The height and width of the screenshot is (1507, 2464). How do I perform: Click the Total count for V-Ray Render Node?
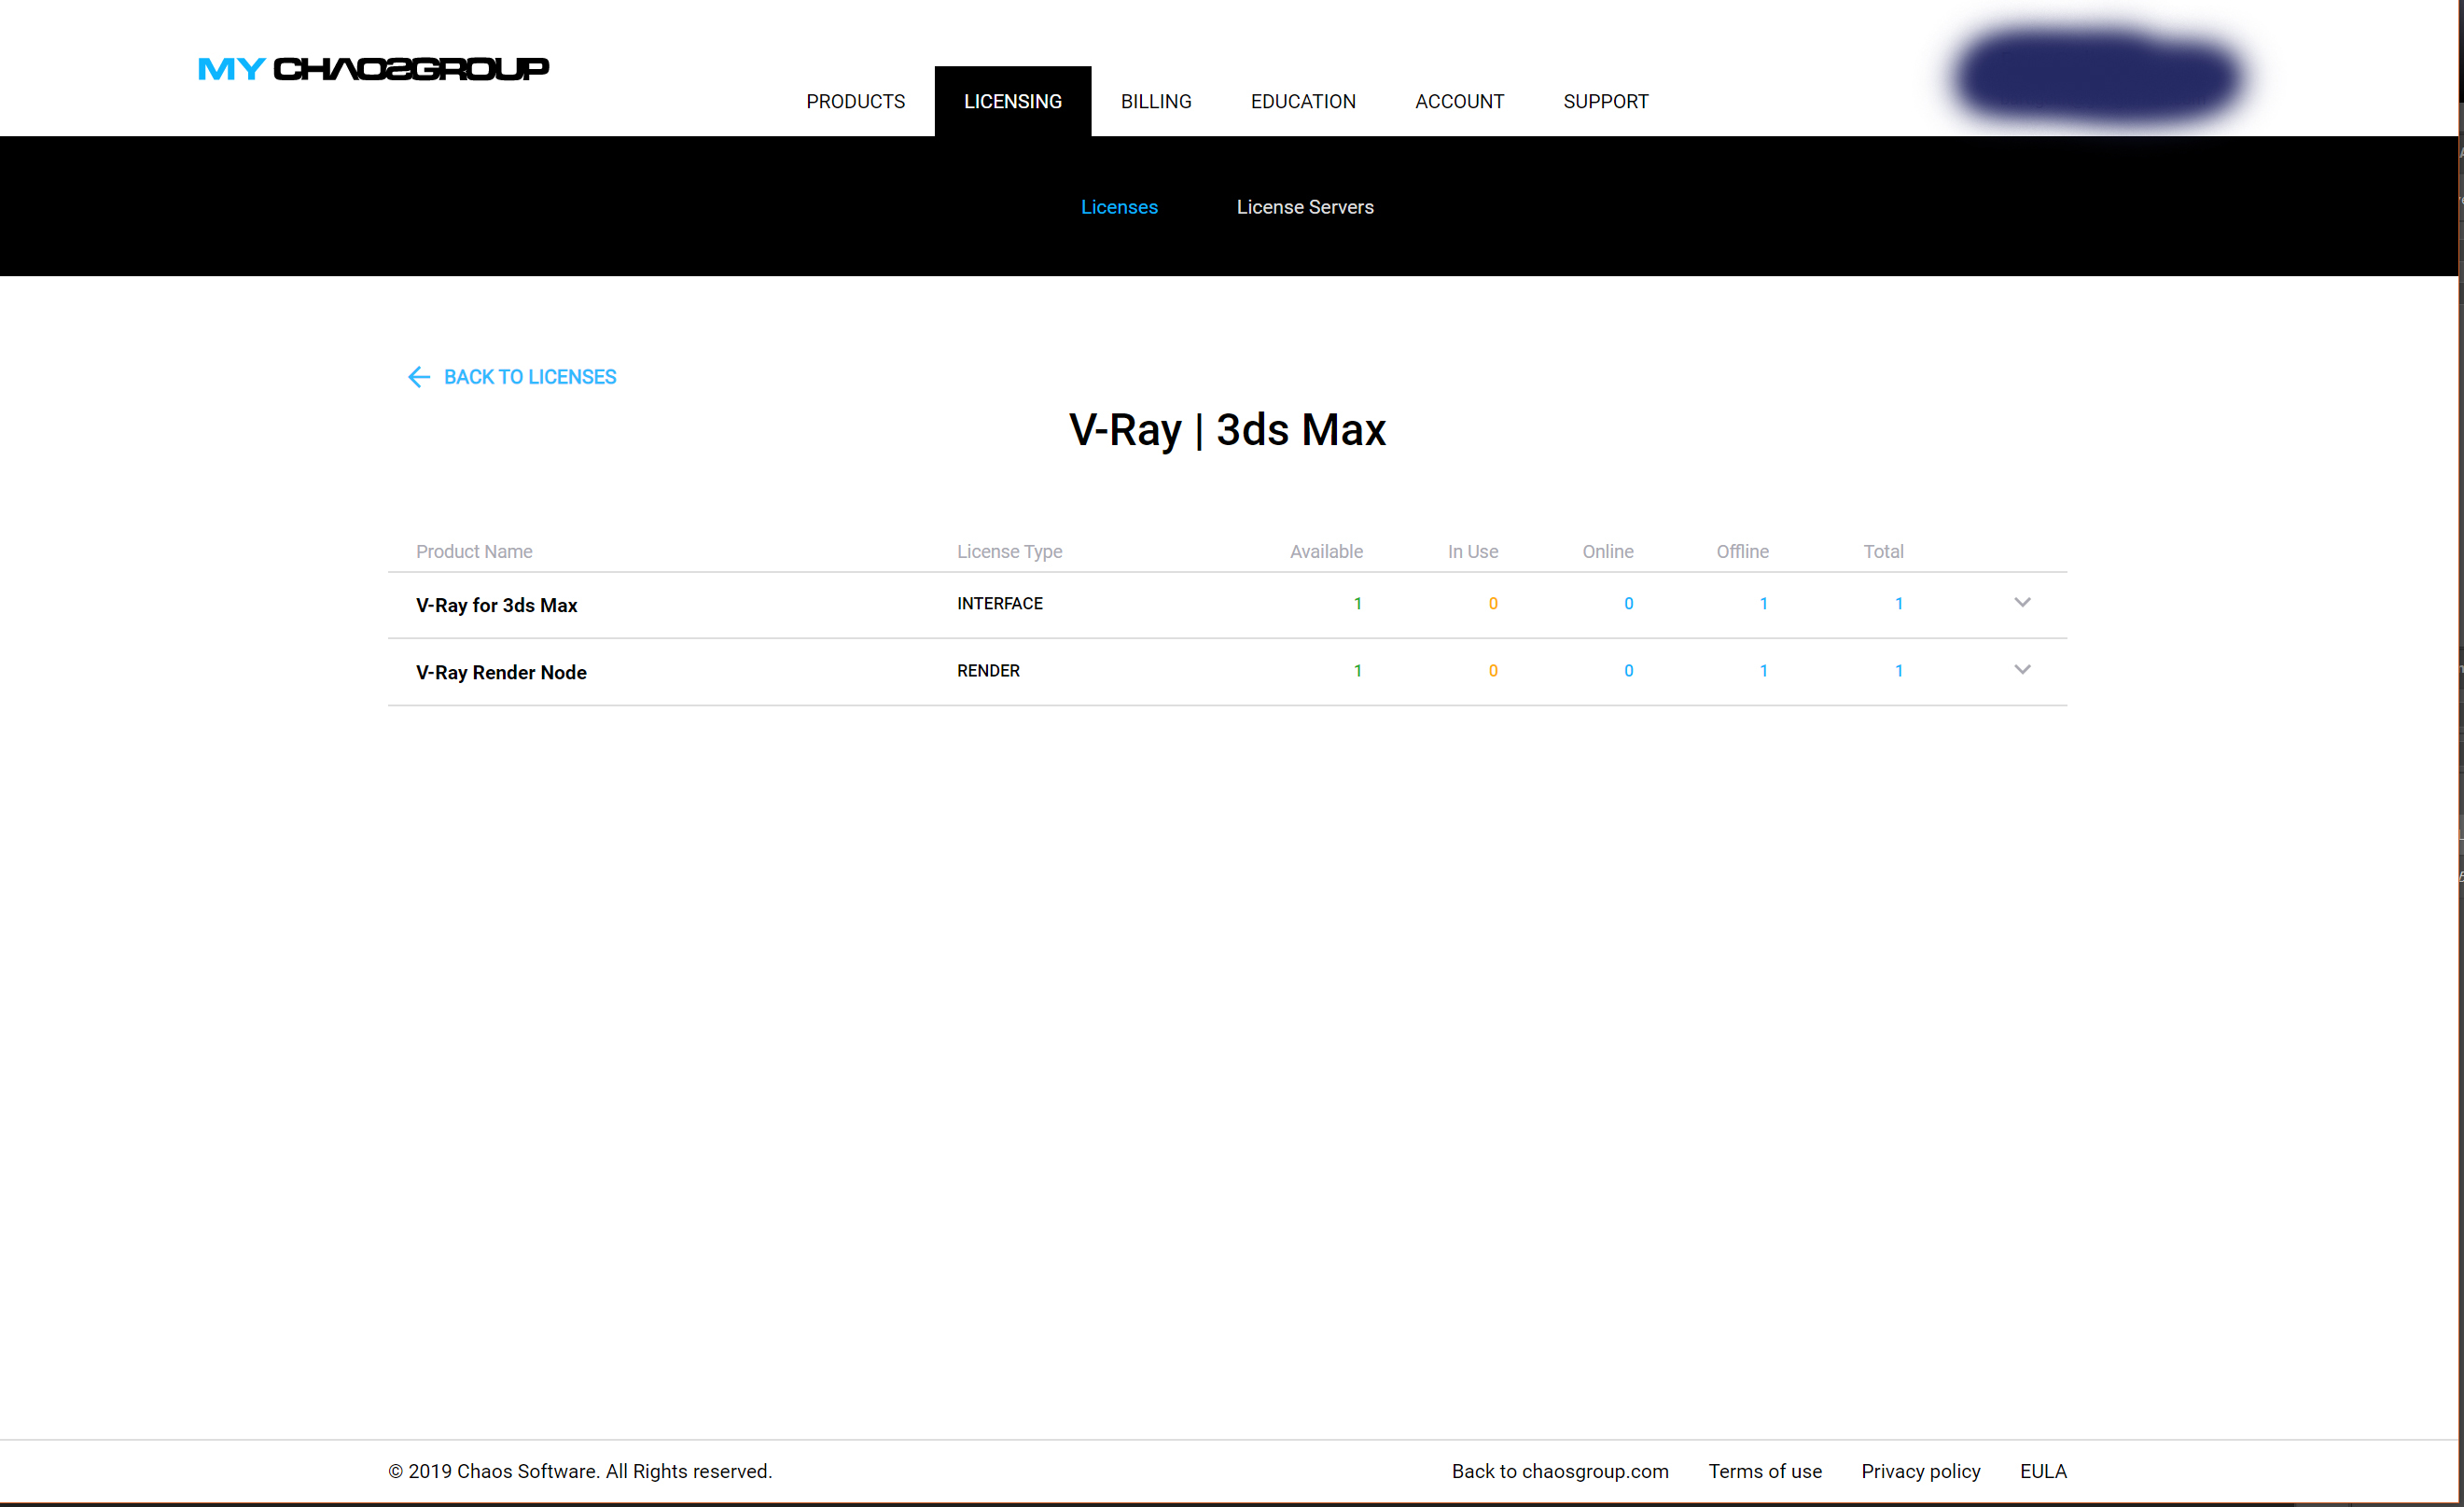(x=1898, y=670)
